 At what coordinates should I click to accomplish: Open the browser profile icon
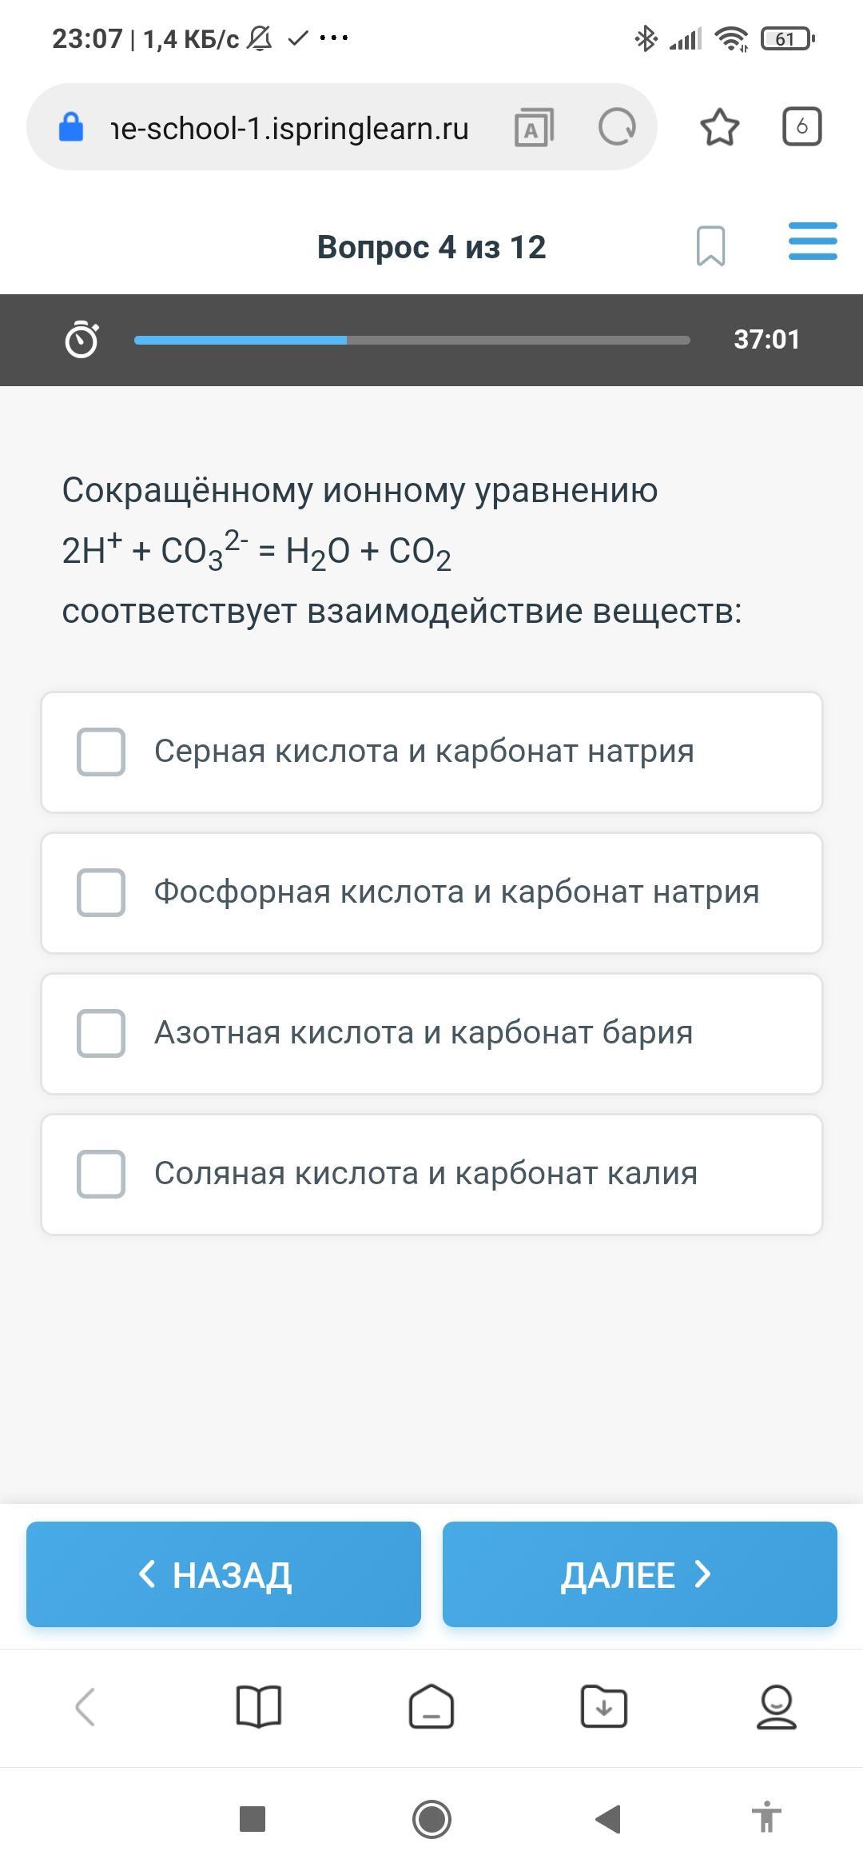click(x=776, y=1707)
